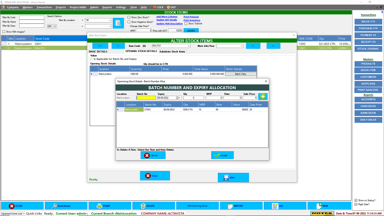384x216 pixels.
Task: Click the floppy disk icon on Alter button
Action: pos(226,178)
